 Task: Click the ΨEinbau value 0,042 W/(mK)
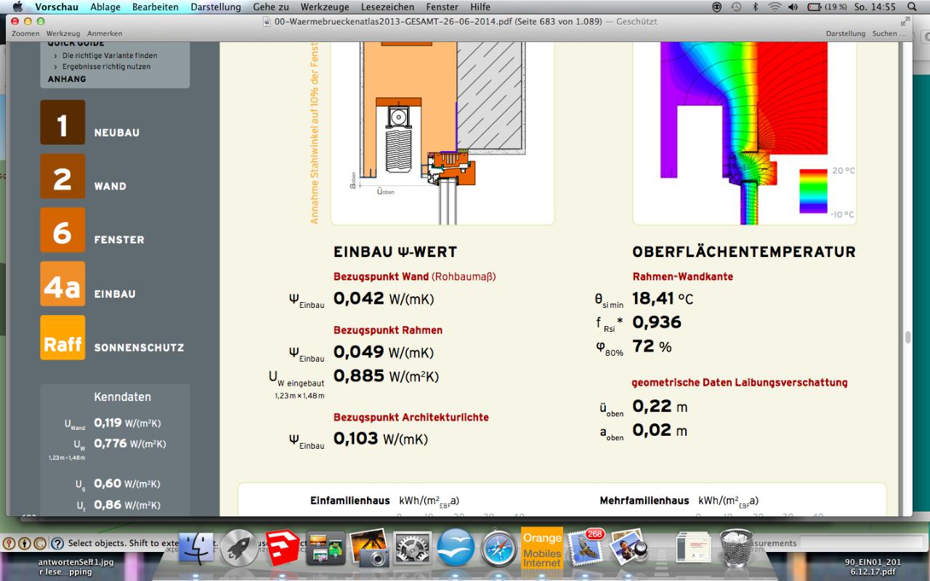point(384,298)
